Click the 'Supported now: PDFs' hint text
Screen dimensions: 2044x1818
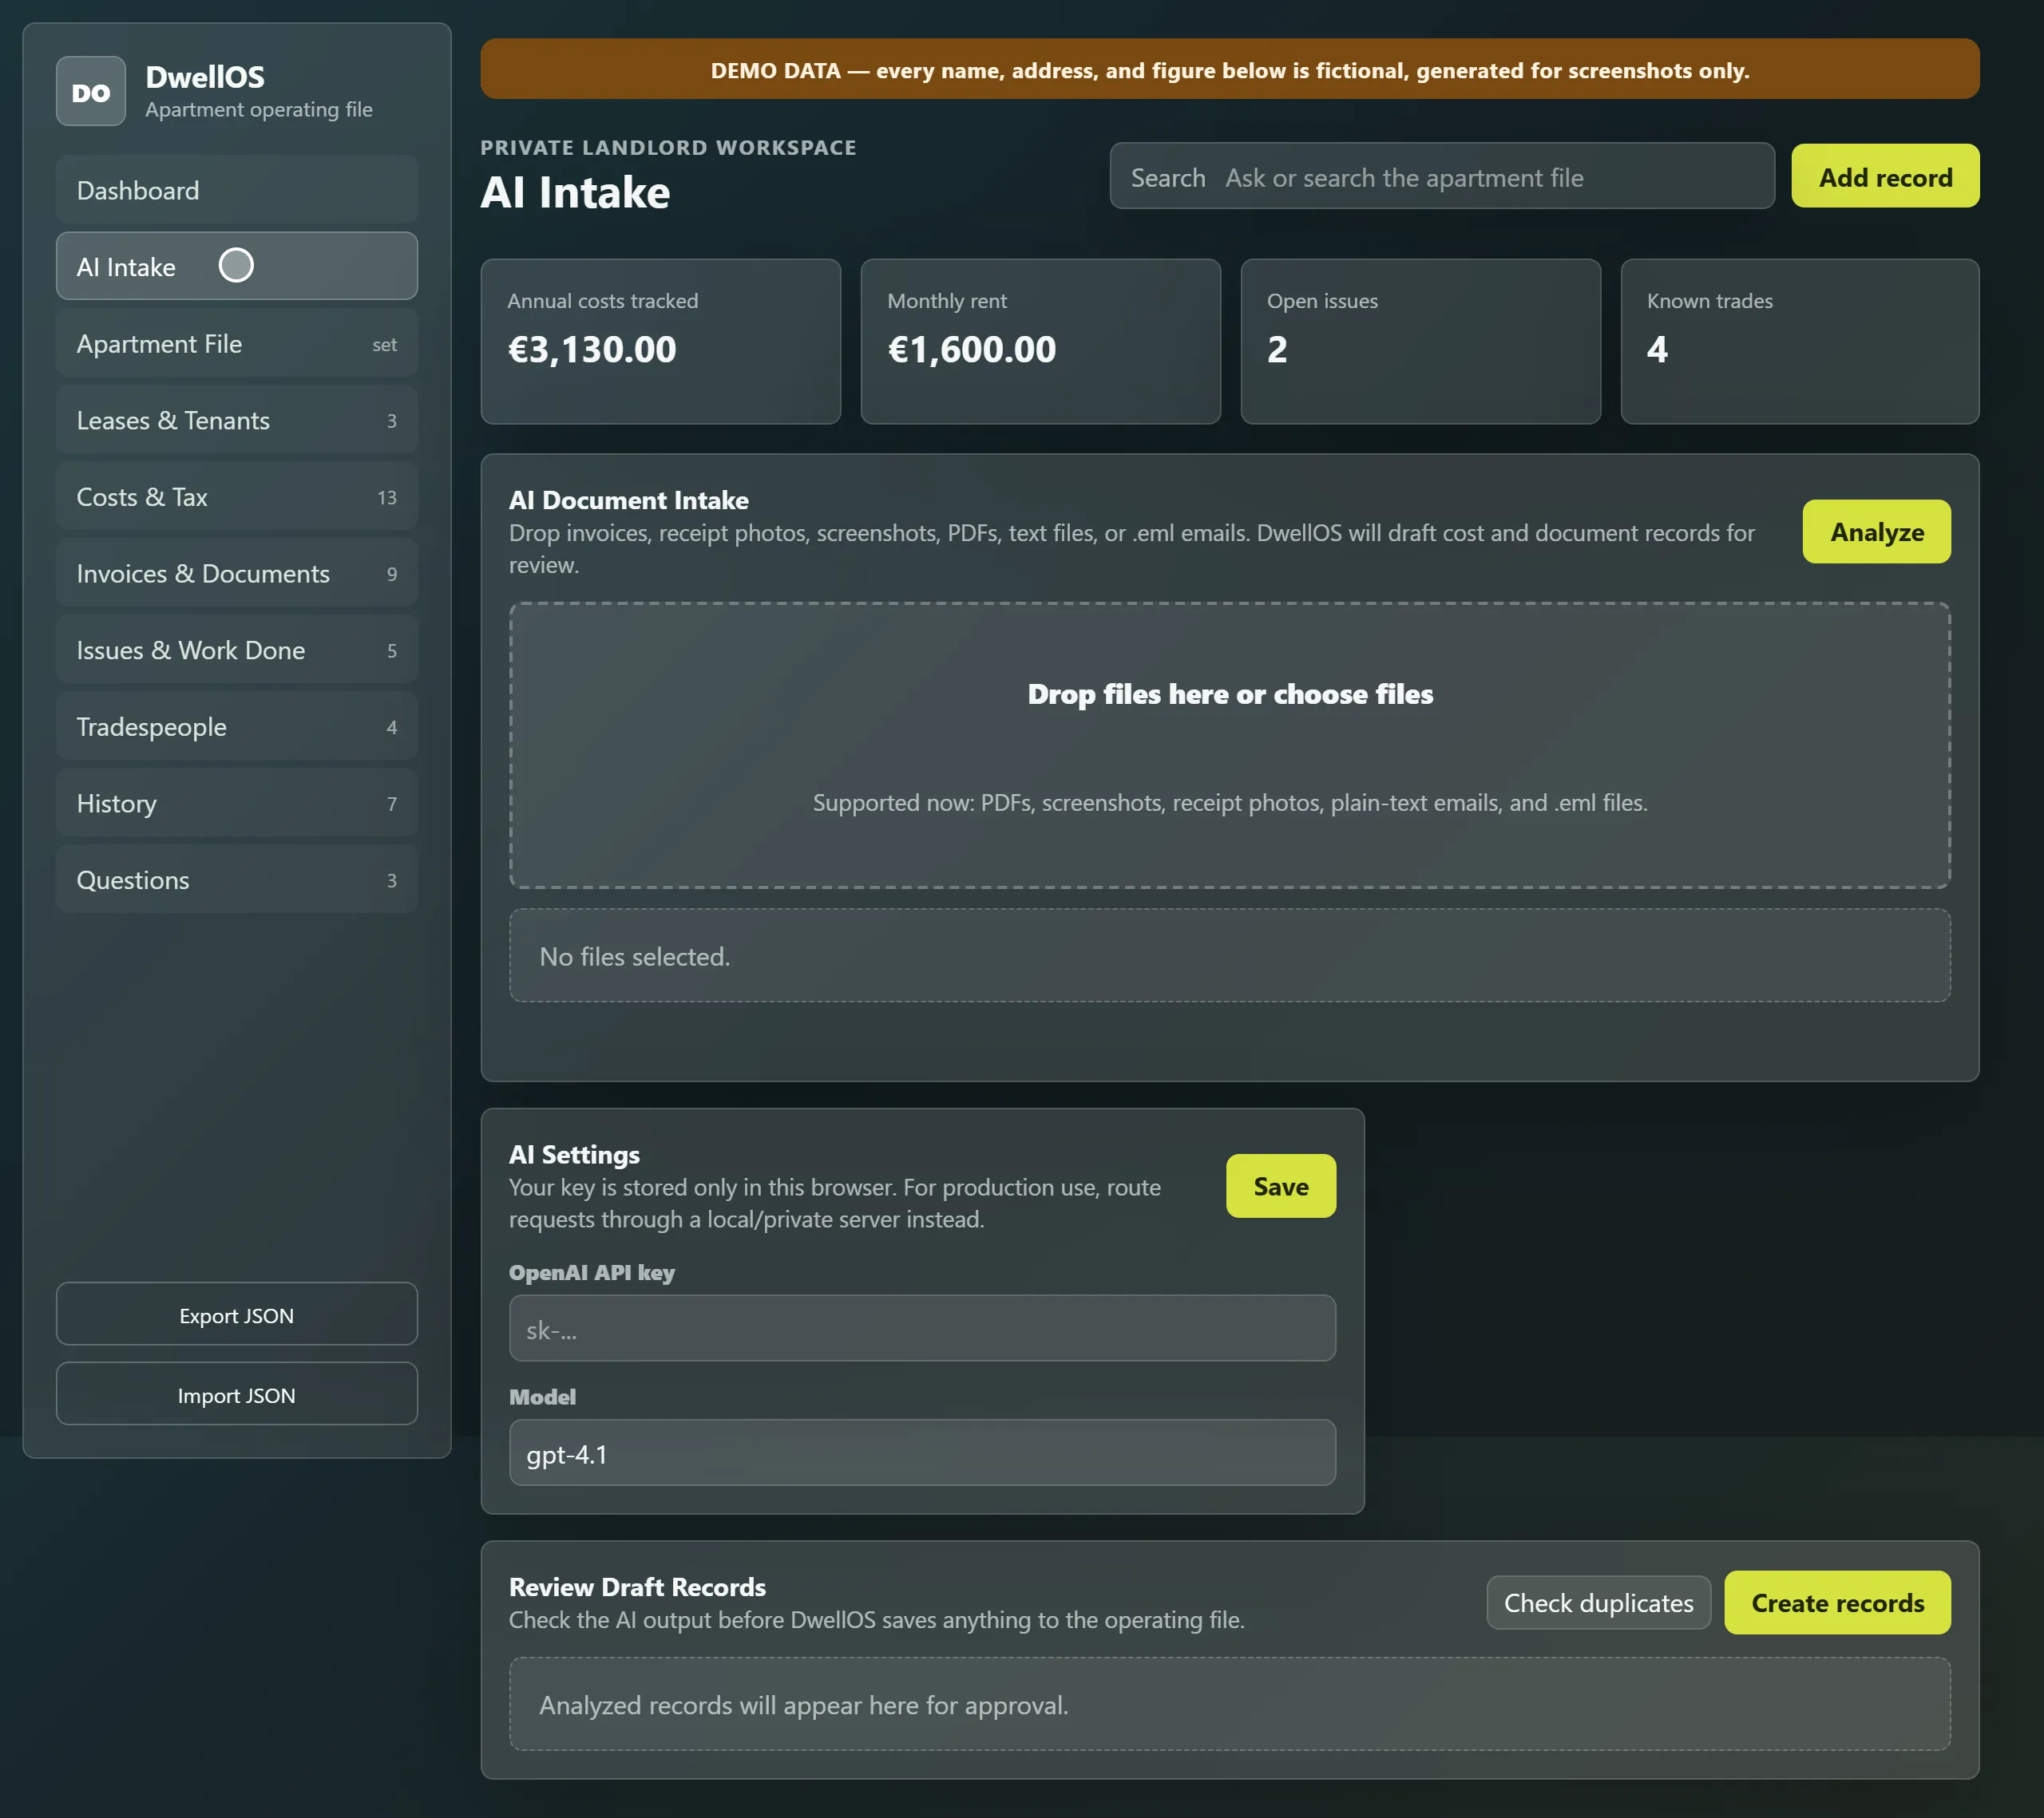pos(1229,803)
